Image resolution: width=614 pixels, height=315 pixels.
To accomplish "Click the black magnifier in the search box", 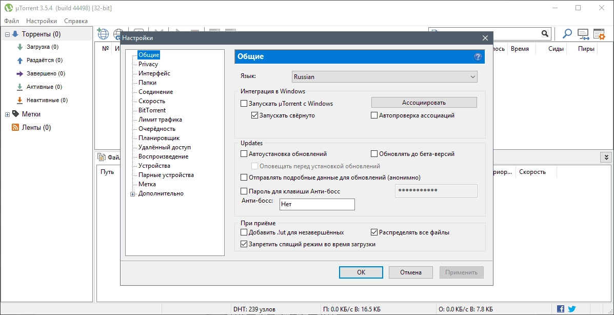I will (545, 34).
